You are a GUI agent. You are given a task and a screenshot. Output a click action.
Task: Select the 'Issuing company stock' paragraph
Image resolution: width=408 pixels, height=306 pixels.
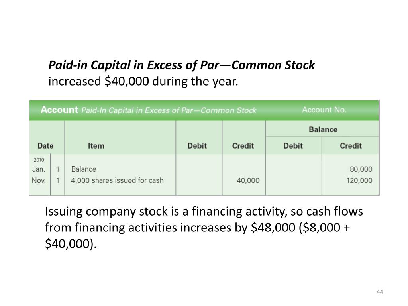tap(204, 228)
